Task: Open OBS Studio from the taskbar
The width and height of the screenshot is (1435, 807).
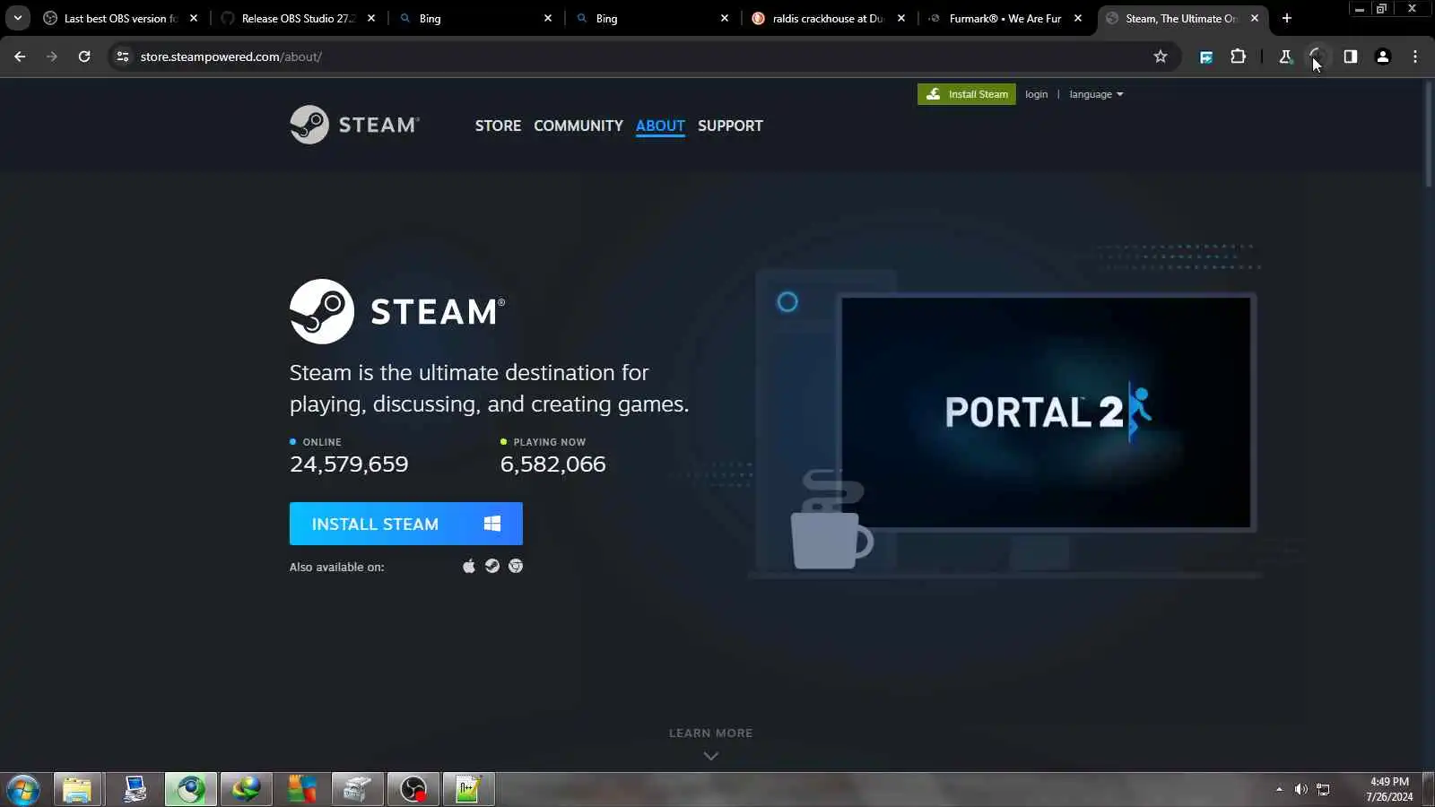Action: point(413,790)
